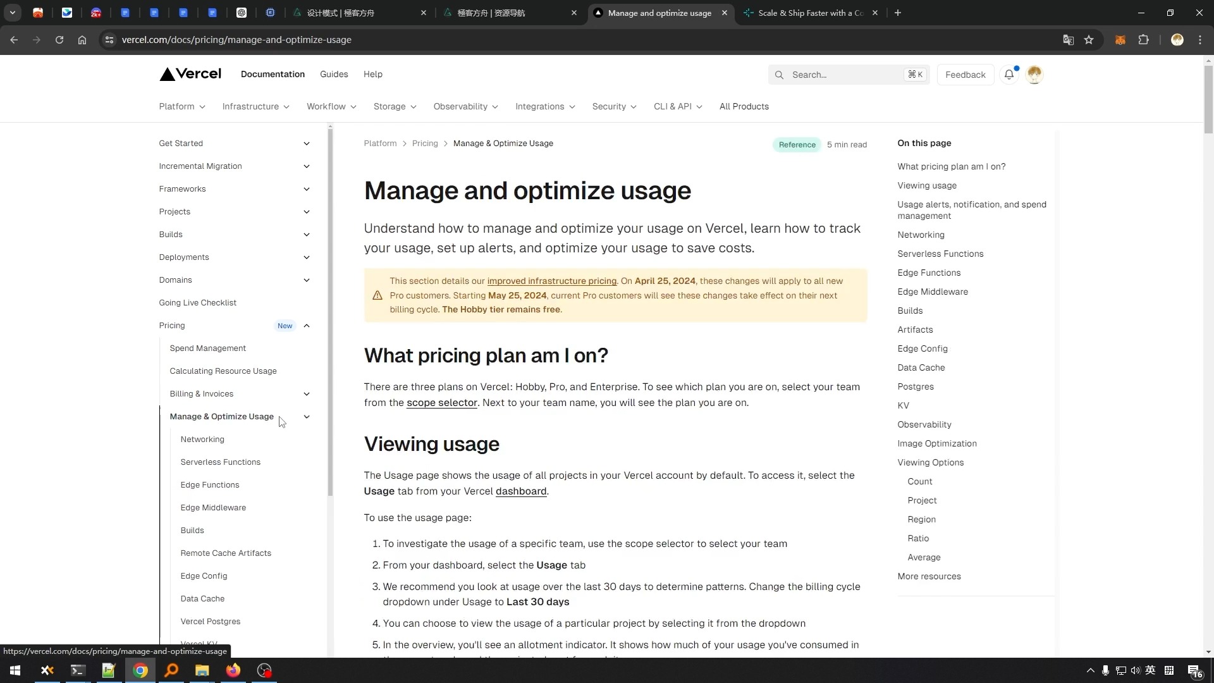Open the Windows notification center
1214x683 pixels.
[1194, 670]
